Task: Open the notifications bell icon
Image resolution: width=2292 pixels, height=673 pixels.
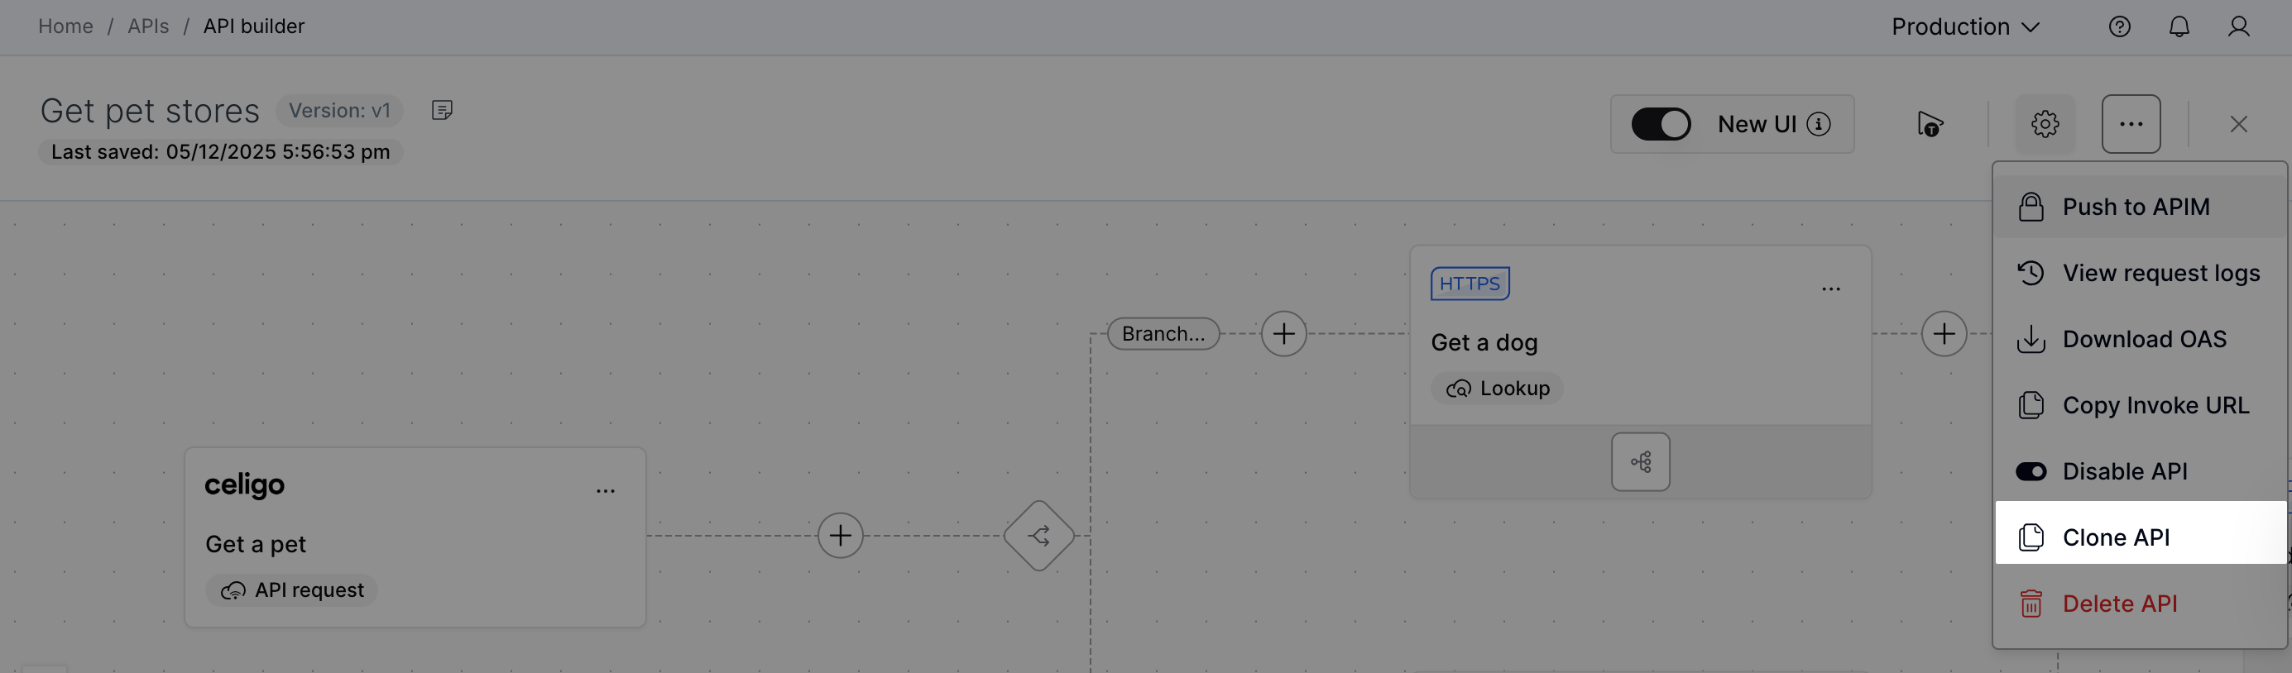Action: pyautogui.click(x=2179, y=26)
